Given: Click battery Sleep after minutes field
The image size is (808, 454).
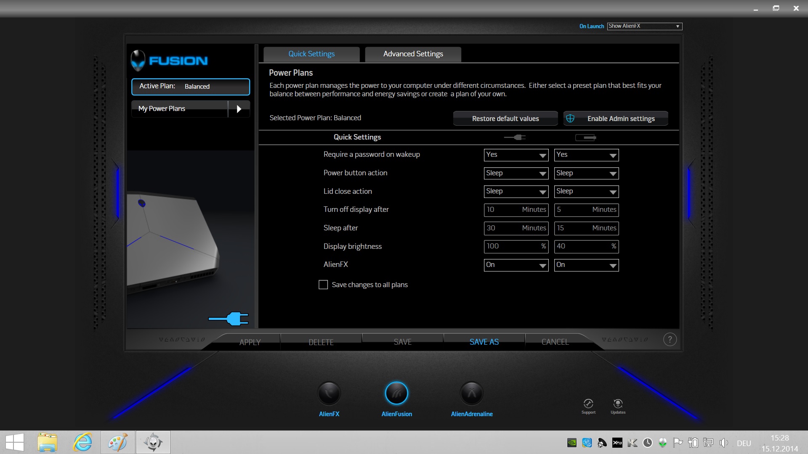Looking at the screenshot, I should point(586,228).
